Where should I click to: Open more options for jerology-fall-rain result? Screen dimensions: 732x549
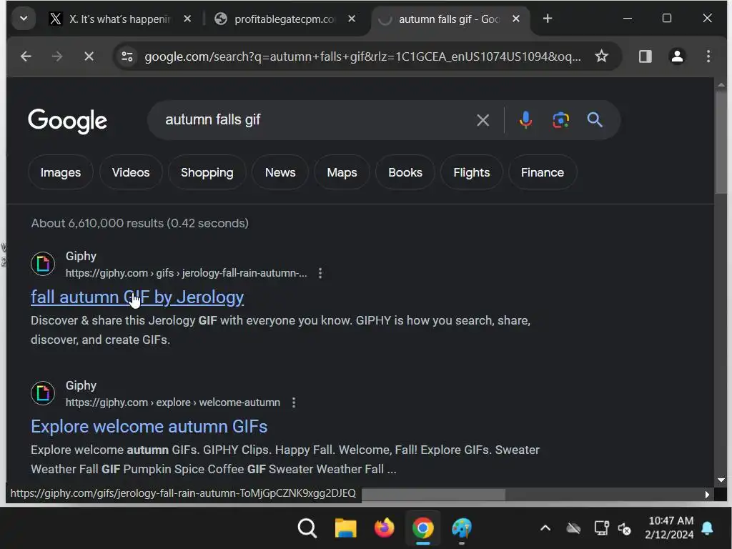coord(320,273)
